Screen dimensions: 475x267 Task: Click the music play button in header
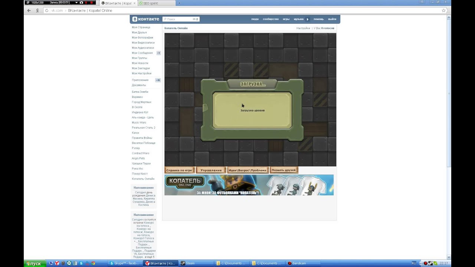pos(307,19)
